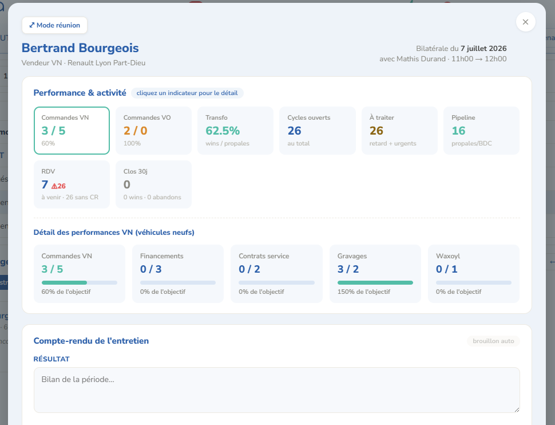Open the Commandes VO indicator card
This screenshot has height=425, width=555.
pos(153,131)
